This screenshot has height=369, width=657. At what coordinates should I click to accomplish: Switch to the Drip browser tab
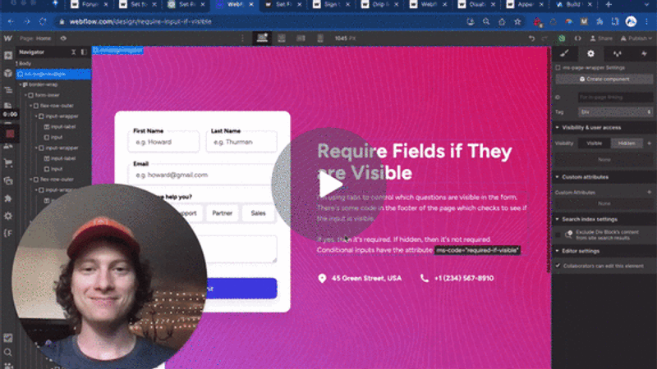pos(379,5)
